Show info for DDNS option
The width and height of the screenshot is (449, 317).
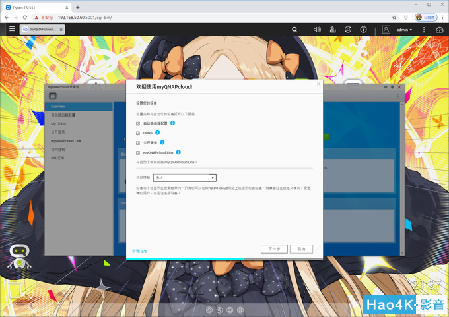point(158,132)
